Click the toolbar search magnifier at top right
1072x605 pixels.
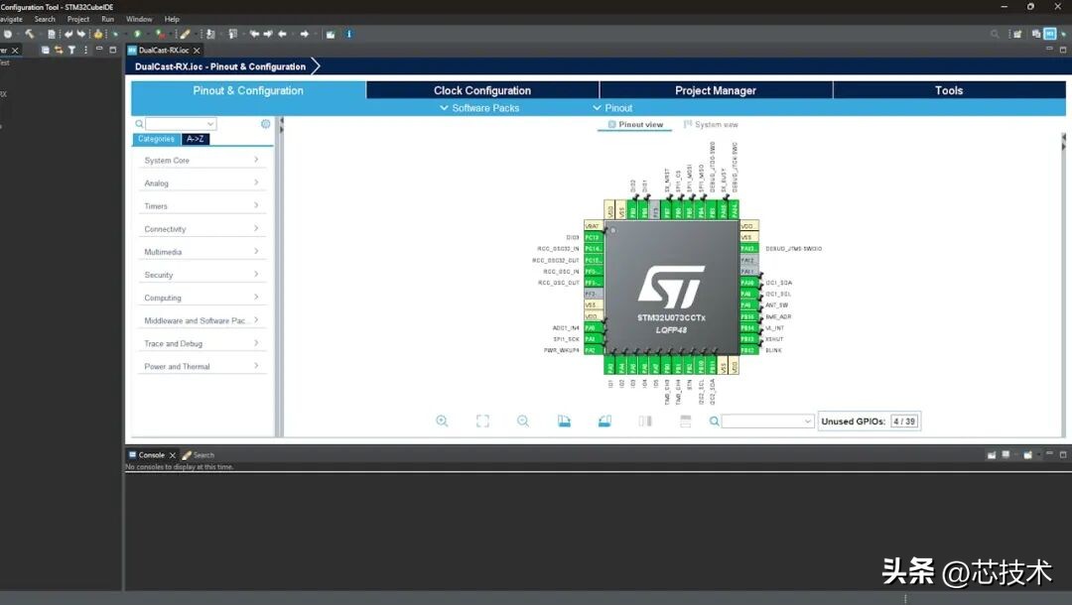pyautogui.click(x=995, y=34)
